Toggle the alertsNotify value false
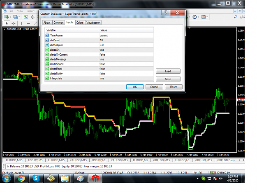The width and height of the screenshot is (257, 192). point(126,74)
